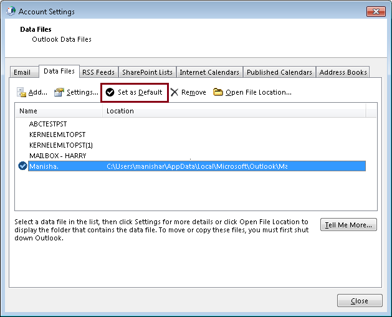
Task: Sort by the Location column header
Action: click(234, 111)
